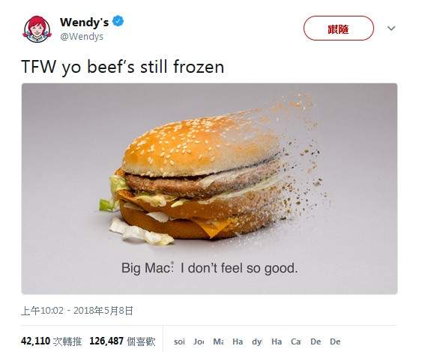Open the 'soi' liker avatar
The width and height of the screenshot is (422, 352).
(179, 341)
